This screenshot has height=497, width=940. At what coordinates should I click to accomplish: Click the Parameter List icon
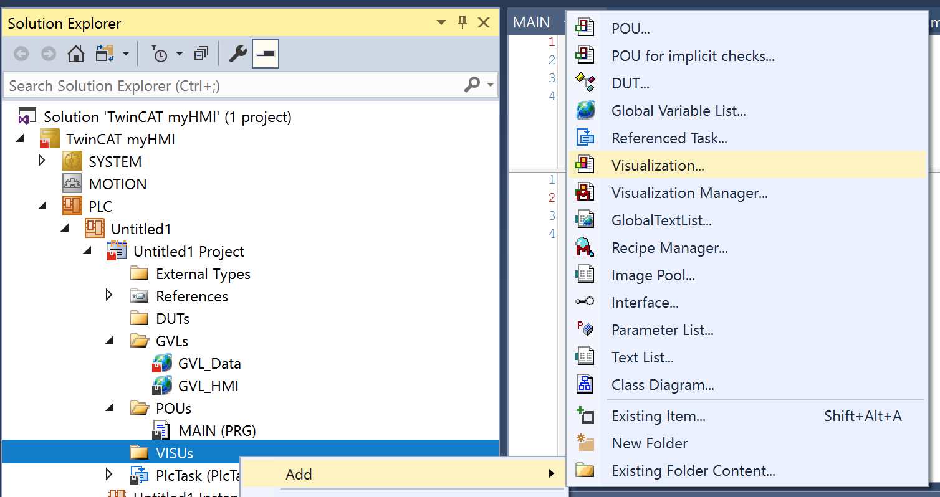pyautogui.click(x=585, y=329)
